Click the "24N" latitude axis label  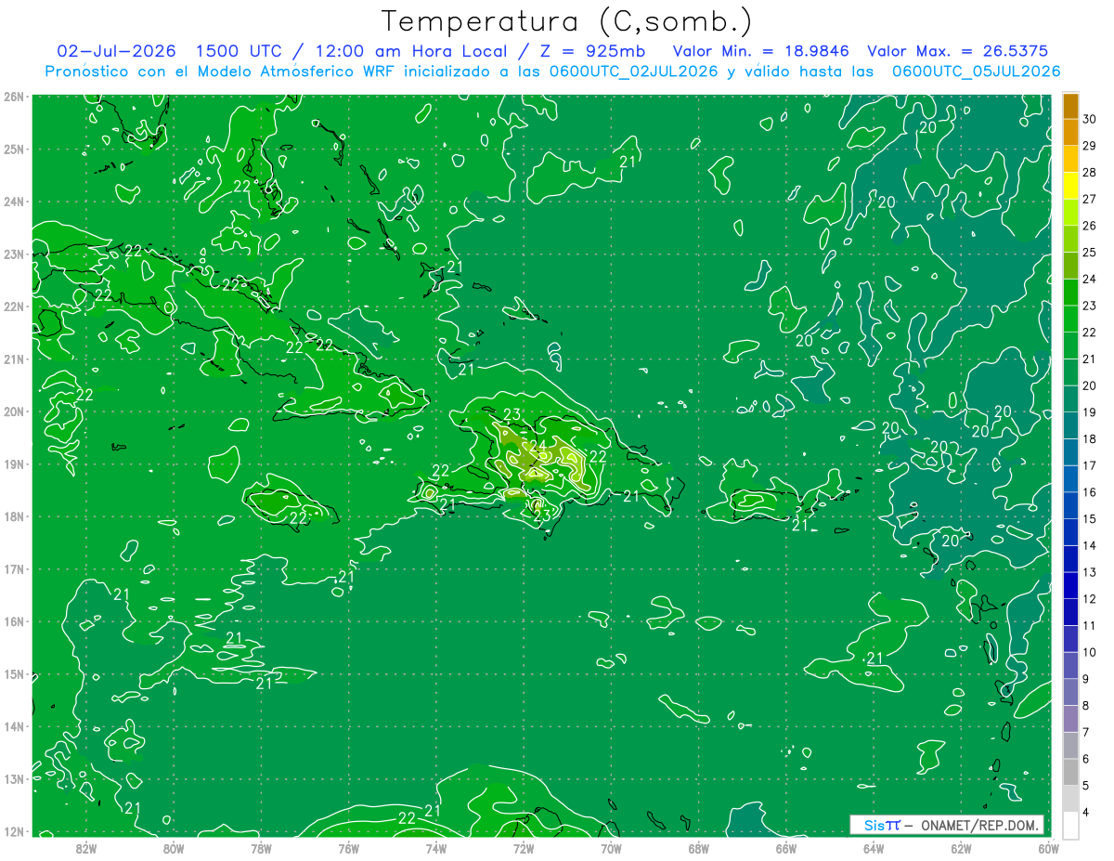pyautogui.click(x=13, y=202)
